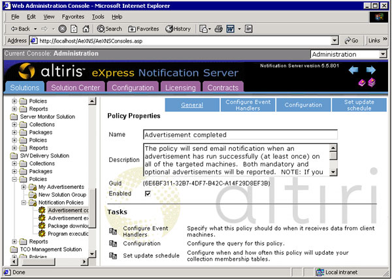
Task: Open the Favorites menu
Action: (x=73, y=16)
